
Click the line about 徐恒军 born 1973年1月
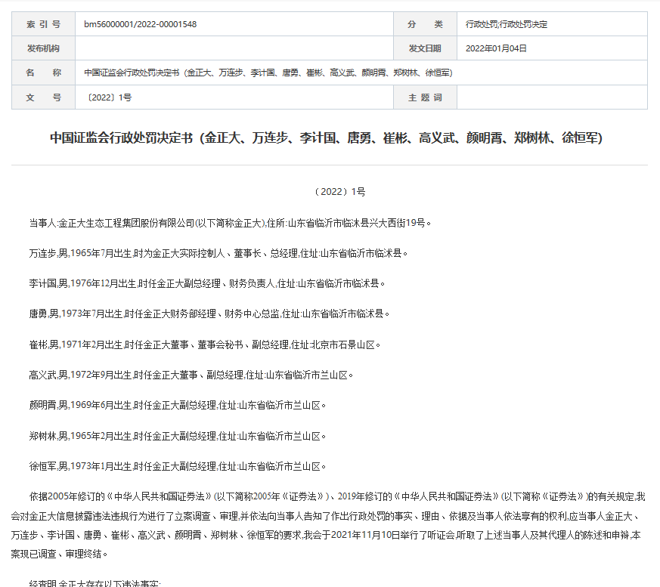point(177,466)
